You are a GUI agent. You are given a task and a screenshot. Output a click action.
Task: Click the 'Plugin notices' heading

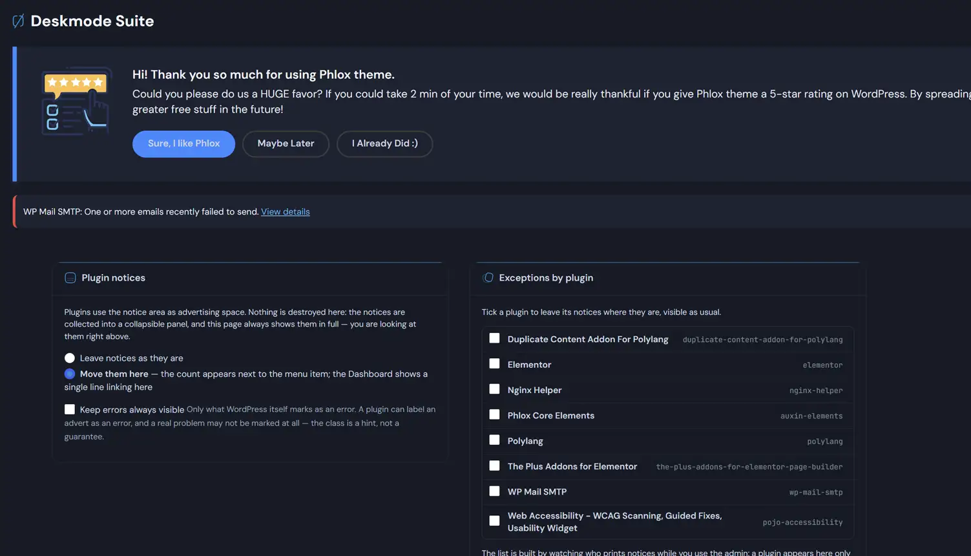[113, 278]
